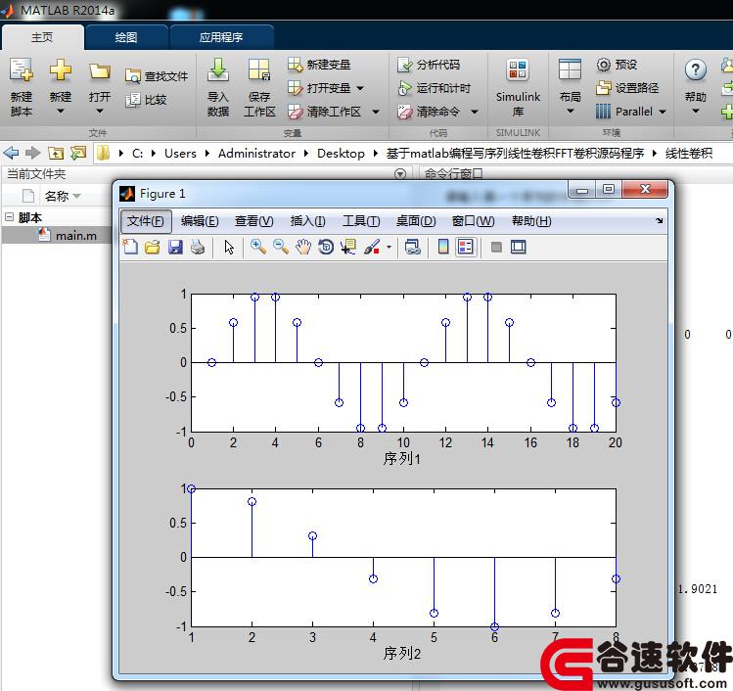Image resolution: width=733 pixels, height=691 pixels.
Task: Insert a colorbar using the toolbar icon
Action: coord(443,247)
